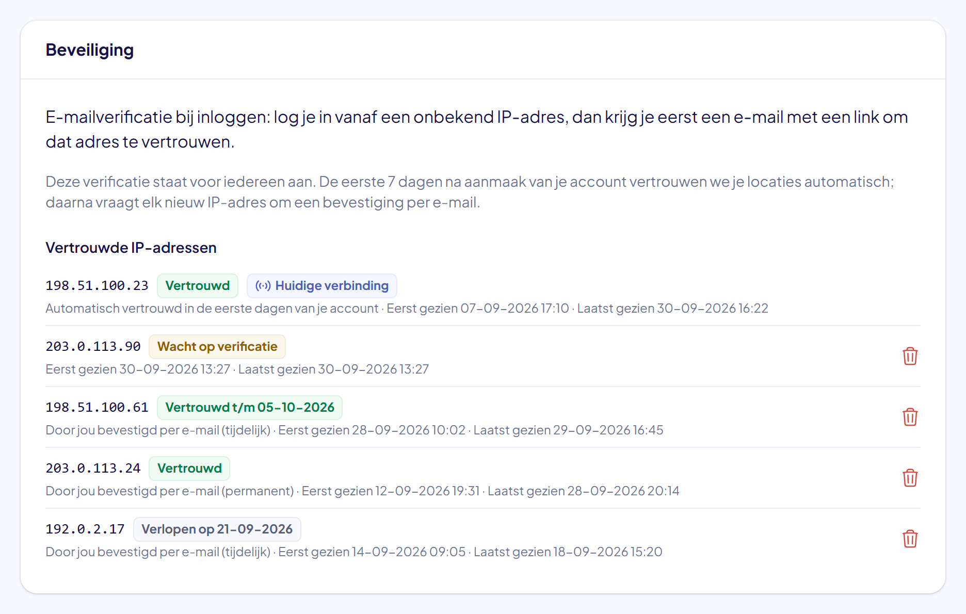Image resolution: width=966 pixels, height=614 pixels.
Task: Click the Vertrouwd badge next to 198.51.100.23
Action: pyautogui.click(x=198, y=286)
